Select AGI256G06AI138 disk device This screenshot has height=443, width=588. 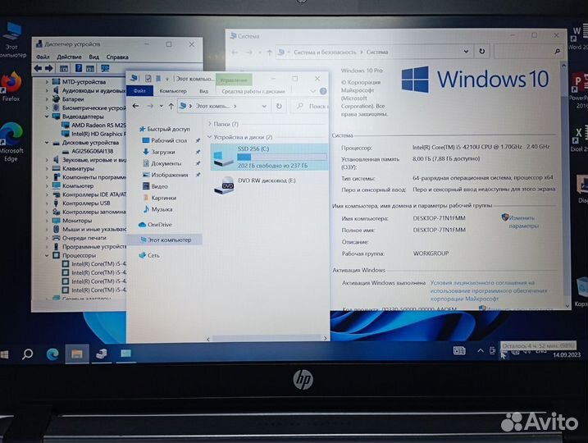pyautogui.click(x=88, y=151)
